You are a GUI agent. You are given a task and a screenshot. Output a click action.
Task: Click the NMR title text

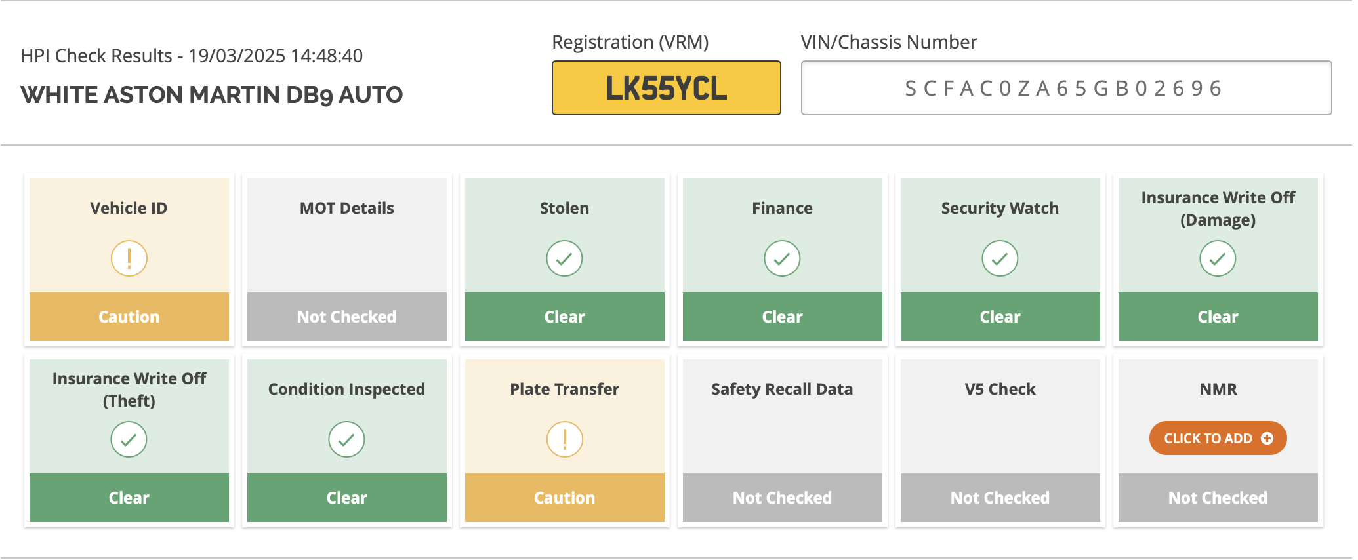point(1218,390)
